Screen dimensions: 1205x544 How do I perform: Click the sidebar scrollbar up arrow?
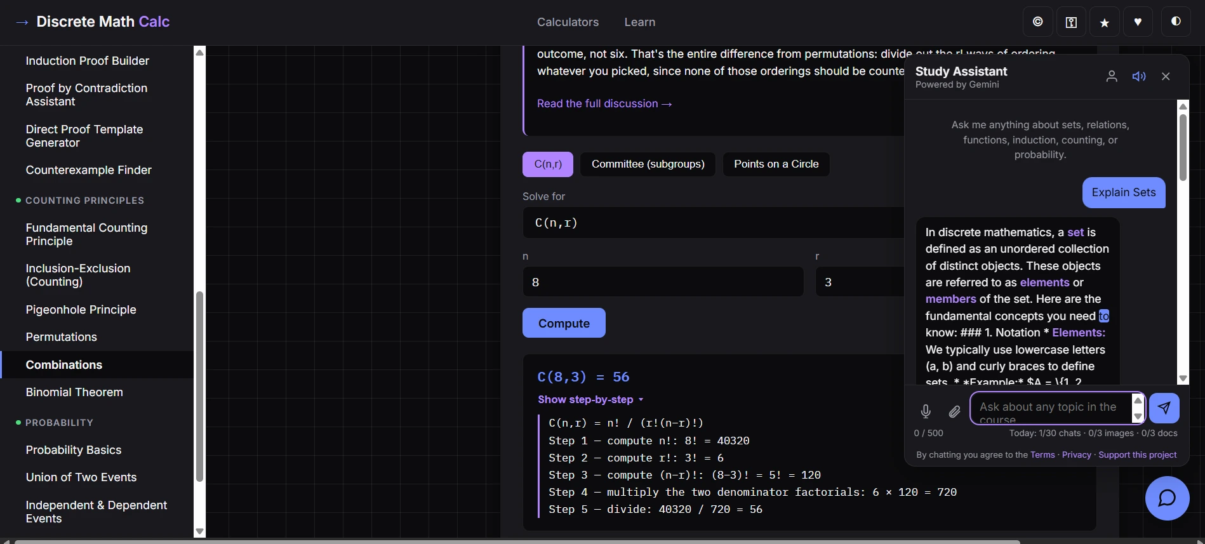point(200,52)
